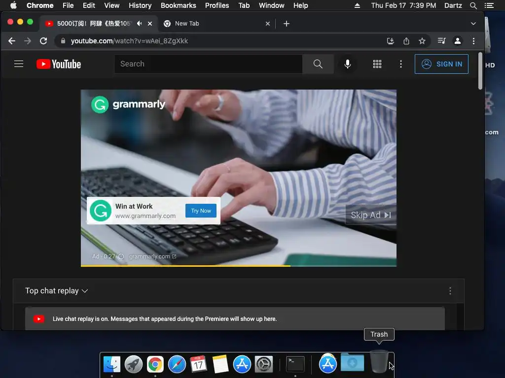Click the Try Now ad button

tap(201, 211)
